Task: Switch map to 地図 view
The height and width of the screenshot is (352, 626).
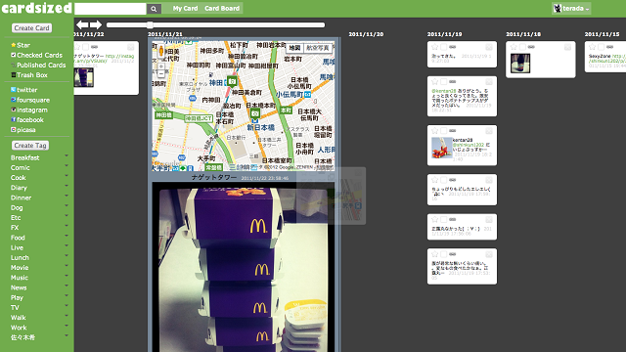Action: click(x=294, y=48)
